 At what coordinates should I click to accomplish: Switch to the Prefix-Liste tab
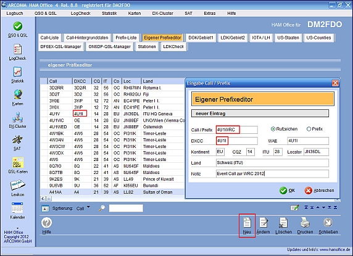(x=126, y=38)
